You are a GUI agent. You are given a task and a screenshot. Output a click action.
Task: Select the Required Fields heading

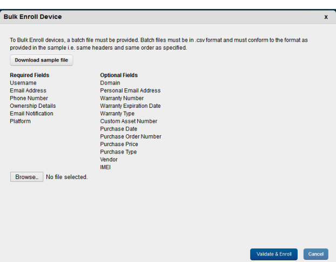tap(30, 75)
